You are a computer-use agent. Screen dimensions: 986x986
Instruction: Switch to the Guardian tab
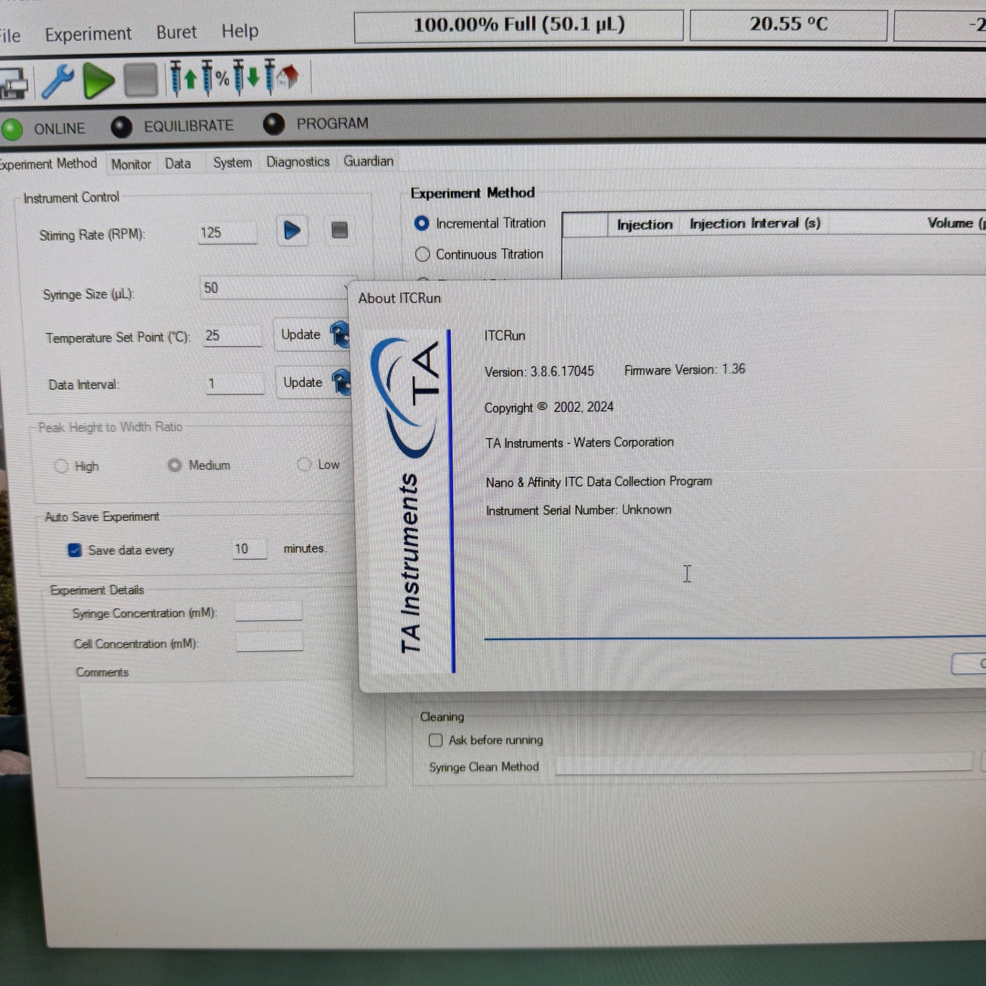[368, 161]
